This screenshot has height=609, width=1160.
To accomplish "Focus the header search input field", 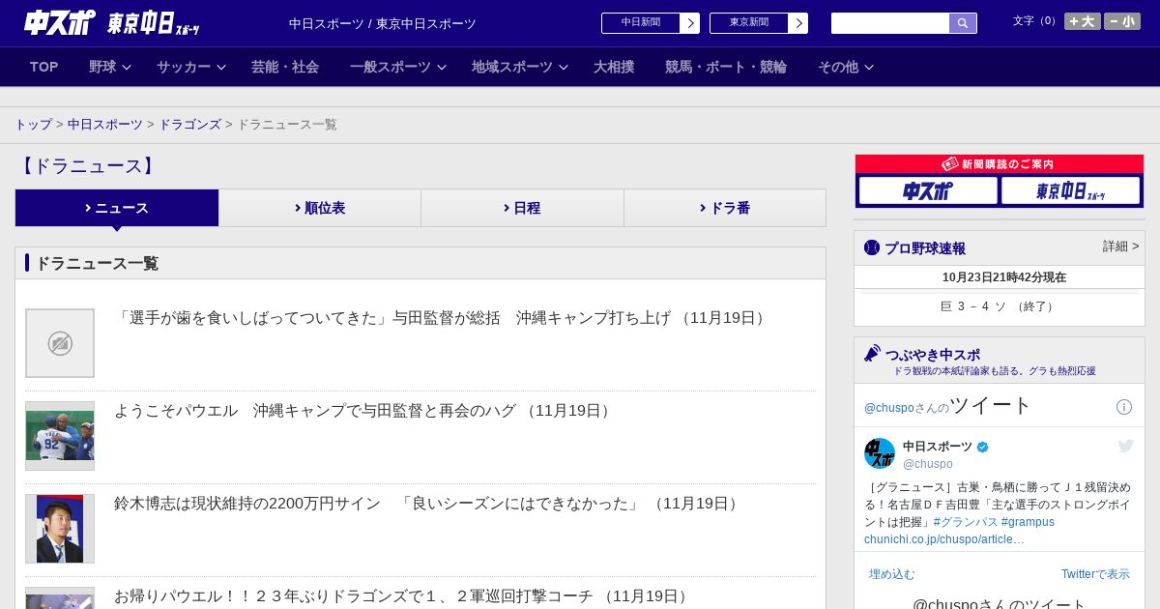I will [890, 23].
